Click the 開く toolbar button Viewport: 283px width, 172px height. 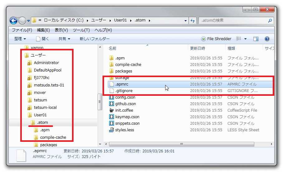pyautogui.click(x=42, y=39)
